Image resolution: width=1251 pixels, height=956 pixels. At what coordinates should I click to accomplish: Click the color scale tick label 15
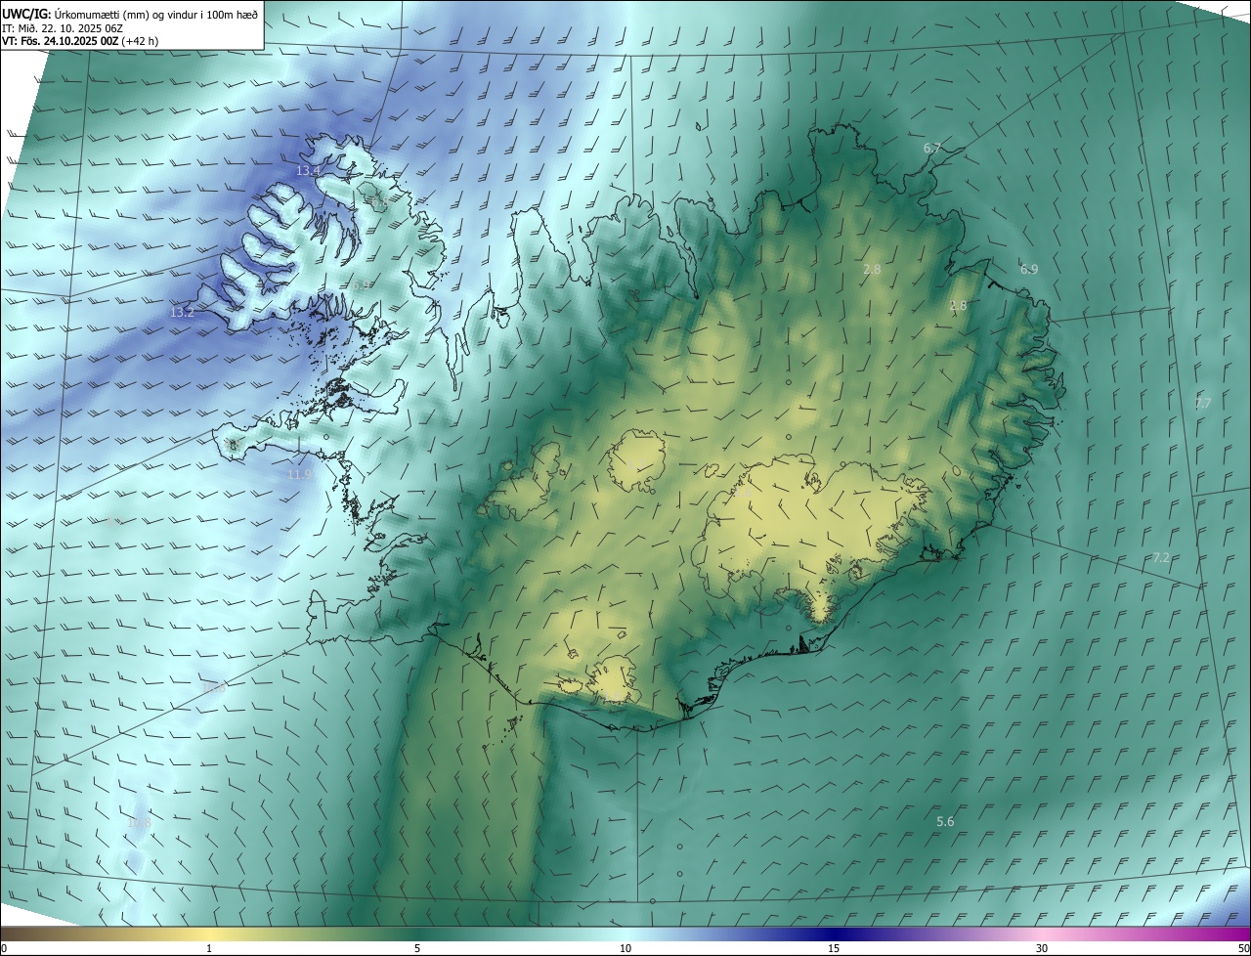pos(834,948)
